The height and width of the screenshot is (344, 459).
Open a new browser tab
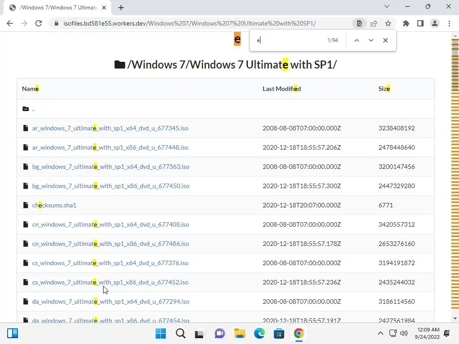(x=121, y=8)
